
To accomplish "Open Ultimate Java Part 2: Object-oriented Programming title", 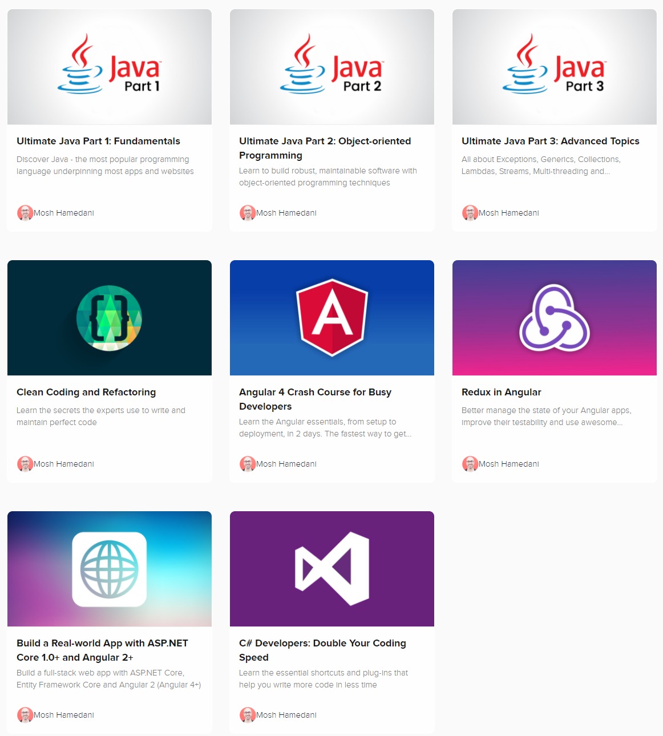I will coord(325,148).
